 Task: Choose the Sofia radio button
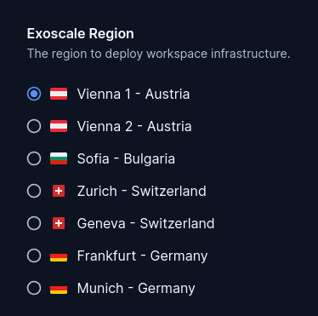[34, 158]
